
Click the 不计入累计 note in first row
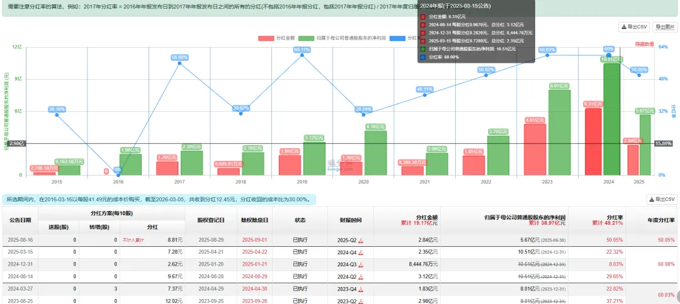pyautogui.click(x=133, y=240)
